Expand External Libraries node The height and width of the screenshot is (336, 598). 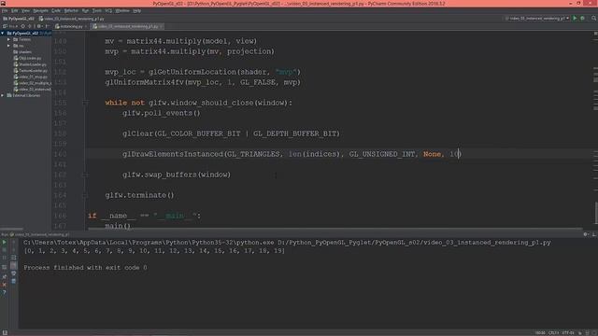coord(3,95)
